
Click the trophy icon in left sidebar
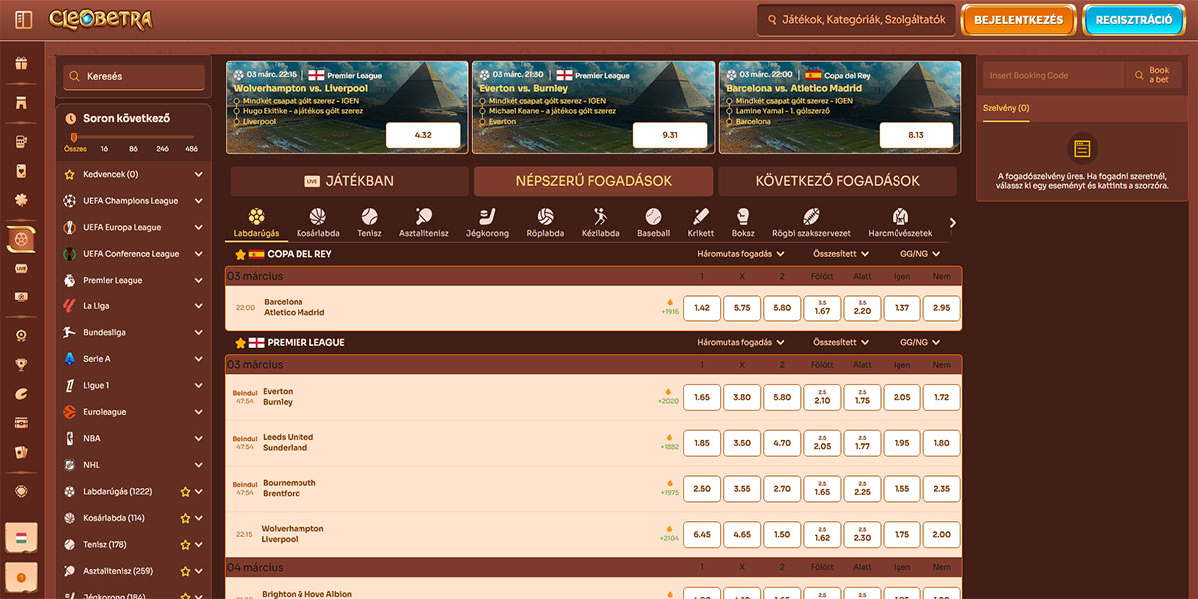22,364
